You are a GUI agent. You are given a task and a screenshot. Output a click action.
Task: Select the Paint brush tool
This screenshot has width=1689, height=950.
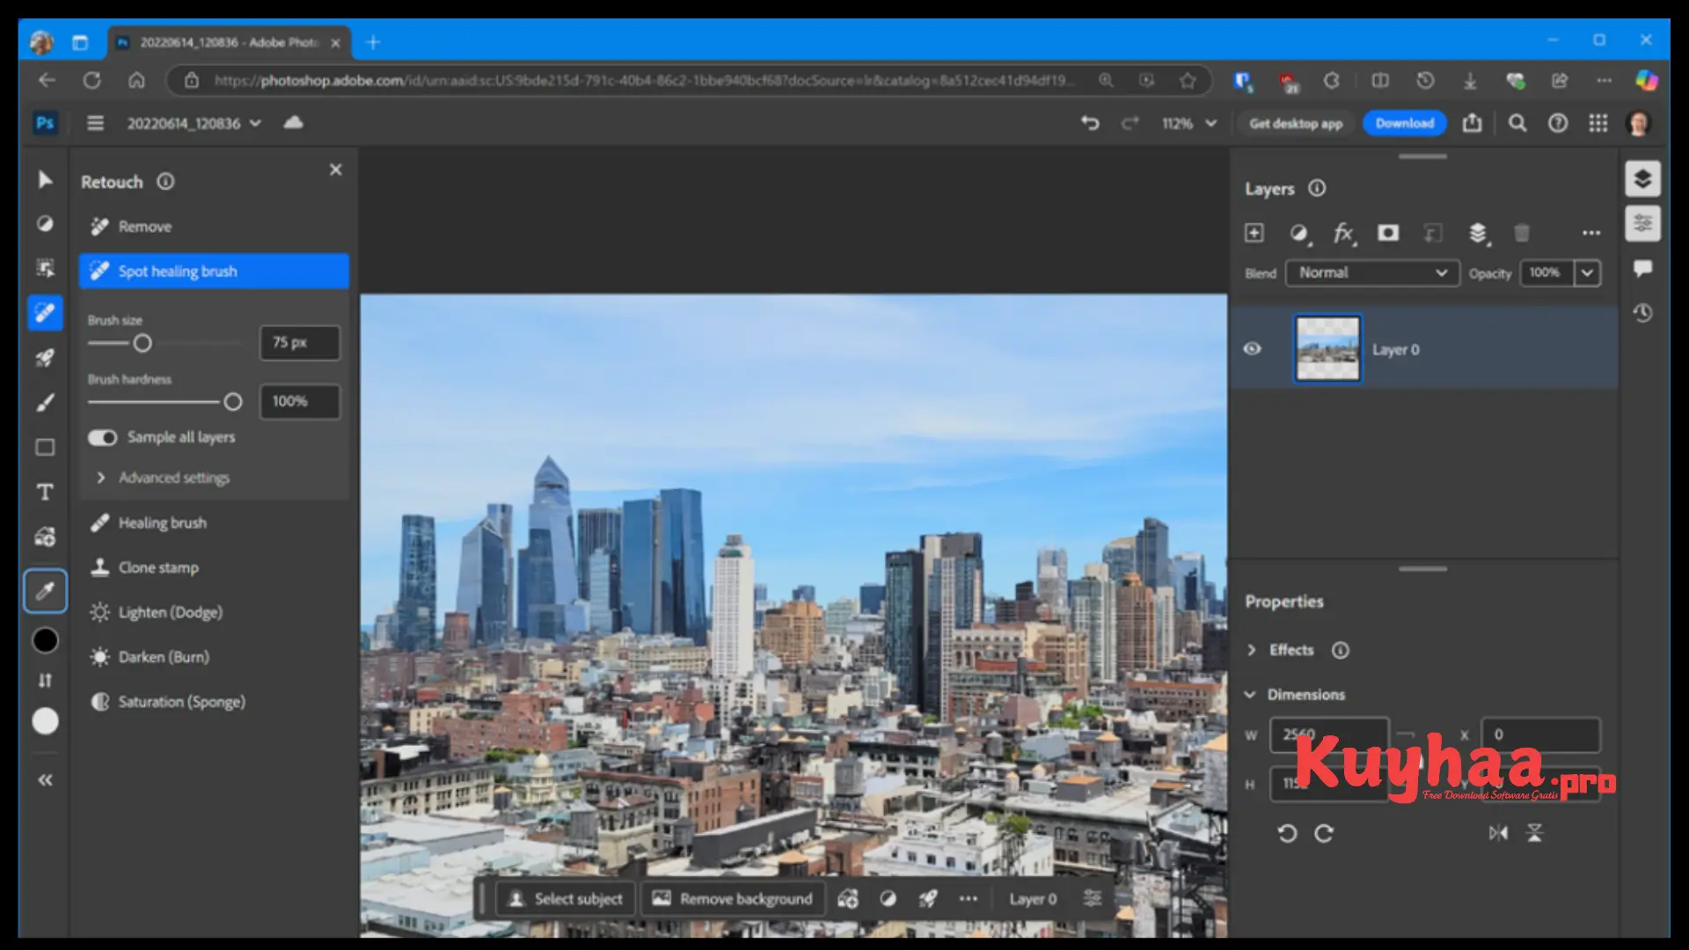pyautogui.click(x=45, y=403)
